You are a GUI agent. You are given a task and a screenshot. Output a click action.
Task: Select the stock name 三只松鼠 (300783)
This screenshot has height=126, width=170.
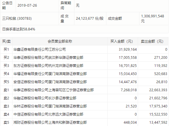pyautogui.click(x=17, y=19)
